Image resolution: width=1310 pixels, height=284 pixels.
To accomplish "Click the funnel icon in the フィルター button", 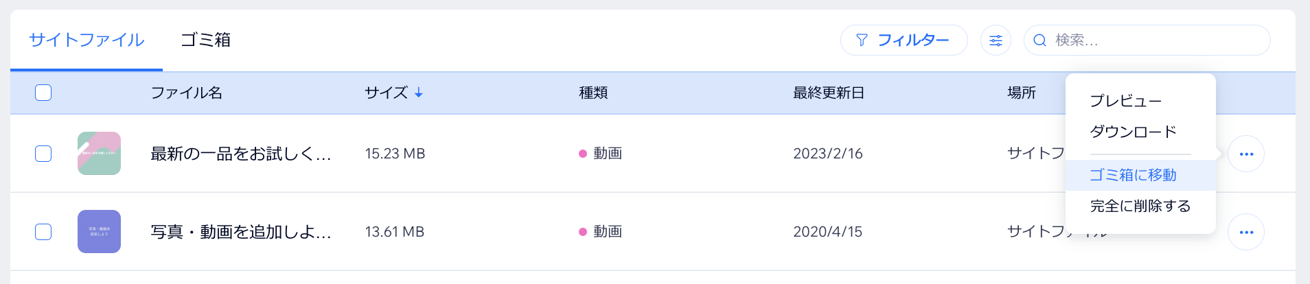I will click(x=862, y=40).
